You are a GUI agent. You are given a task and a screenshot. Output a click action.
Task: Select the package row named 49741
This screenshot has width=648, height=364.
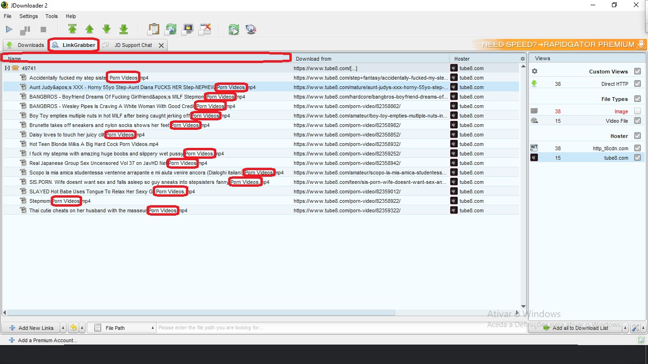click(x=261, y=68)
